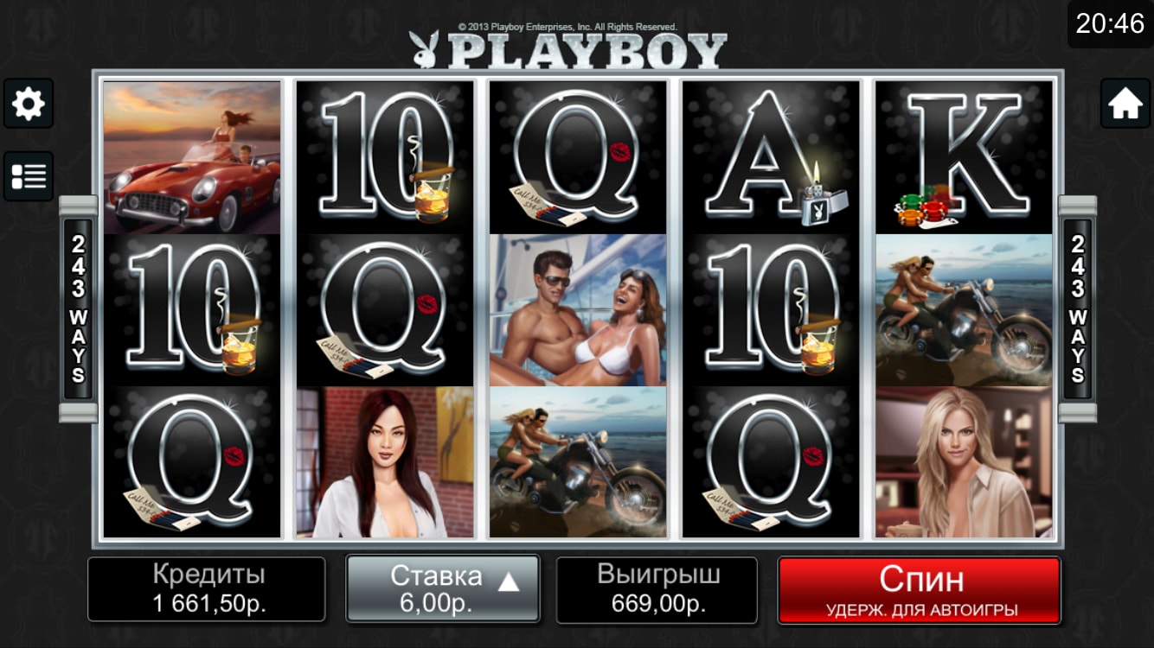Screen dimensions: 1154x648
Task: Click the left 243 WAYS indicator
Action: (x=78, y=309)
